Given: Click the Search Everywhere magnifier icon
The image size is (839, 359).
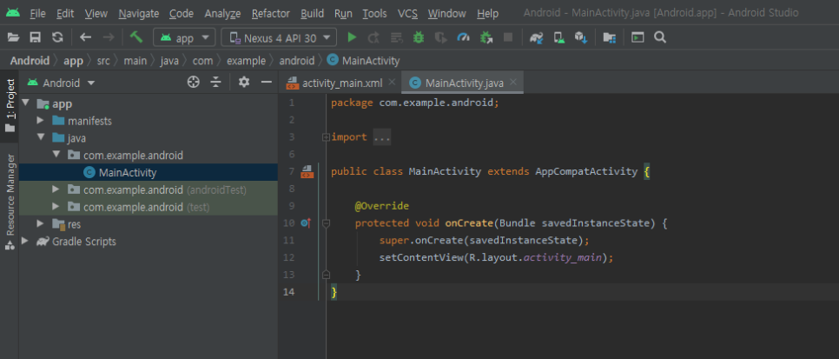Looking at the screenshot, I should tap(660, 37).
